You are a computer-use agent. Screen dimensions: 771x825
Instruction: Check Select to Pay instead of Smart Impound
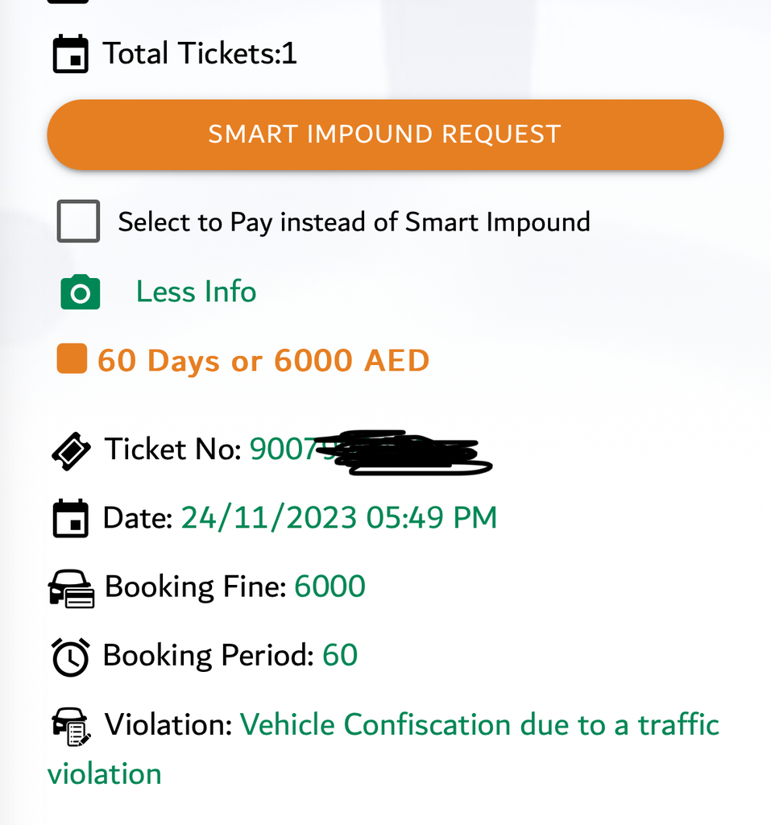click(79, 222)
